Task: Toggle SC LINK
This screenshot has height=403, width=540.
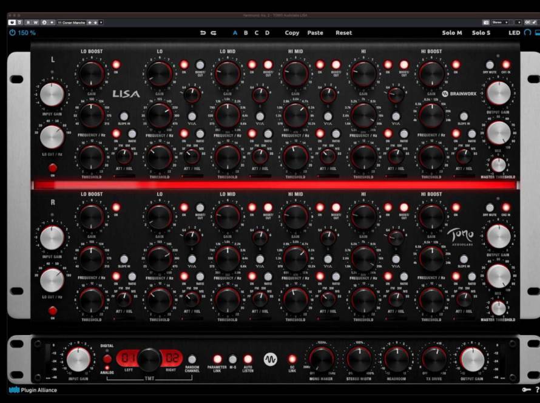Action: point(292,359)
